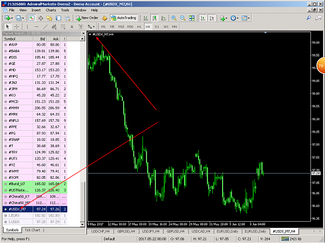Open the File menu
This screenshot has width=325, height=243.
coord(11,10)
